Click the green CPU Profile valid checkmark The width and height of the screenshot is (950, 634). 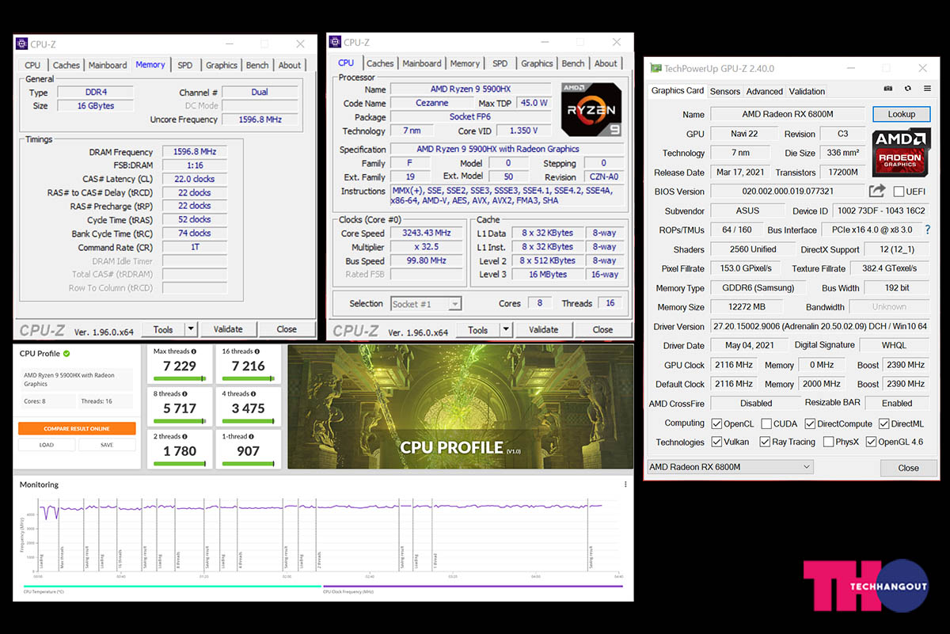(x=66, y=353)
